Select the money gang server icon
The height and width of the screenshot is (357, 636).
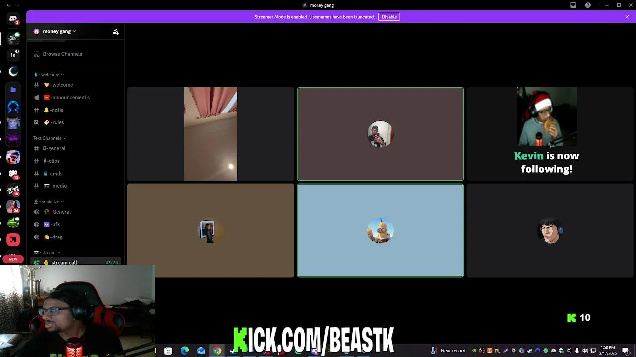pos(13,38)
